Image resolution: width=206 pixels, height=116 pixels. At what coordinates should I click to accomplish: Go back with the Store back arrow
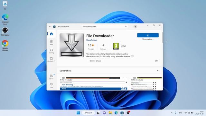point(50,26)
